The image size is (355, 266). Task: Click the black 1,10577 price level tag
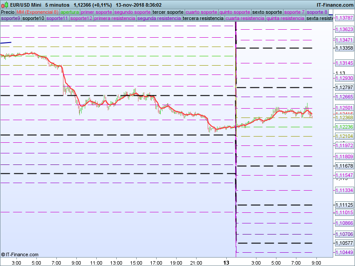[344, 243]
